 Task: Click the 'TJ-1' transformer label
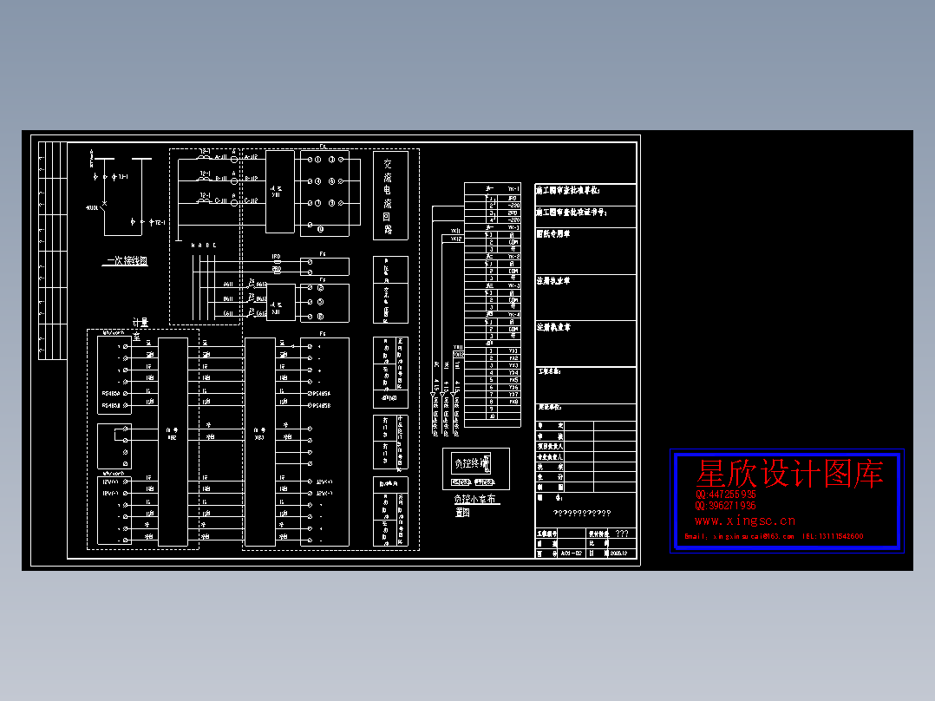123,177
